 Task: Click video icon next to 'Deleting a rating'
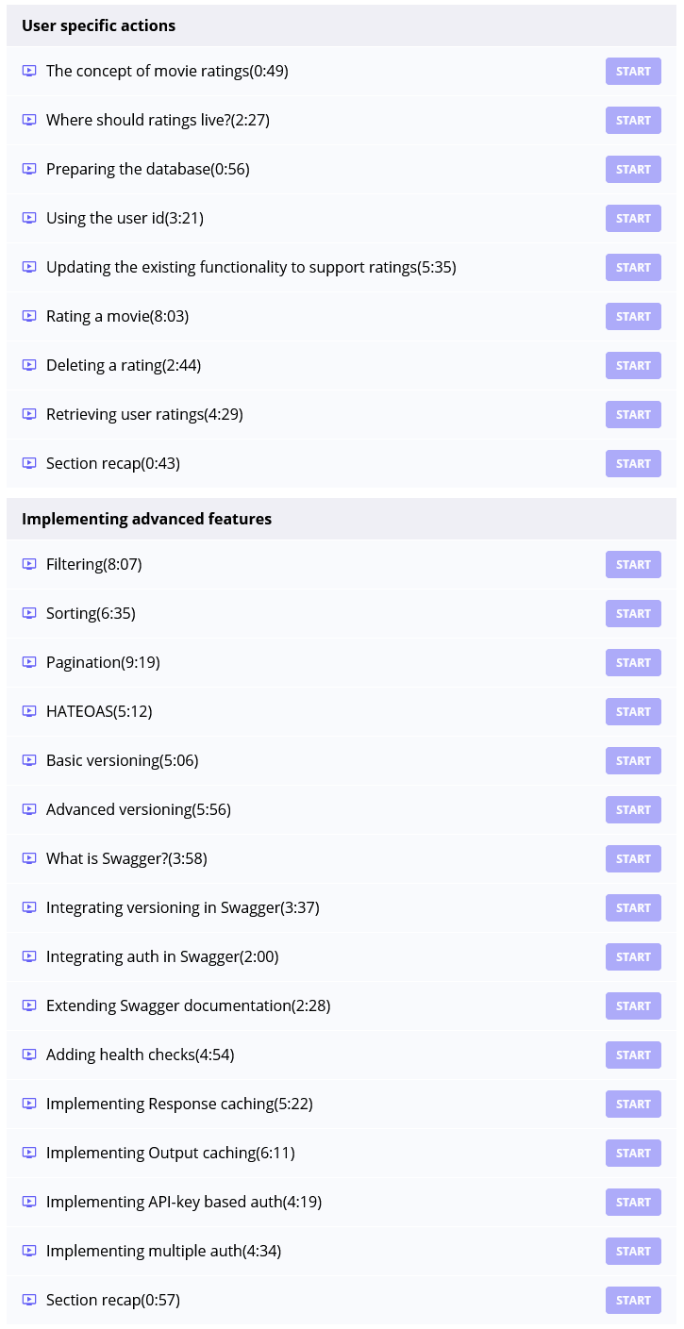[x=29, y=365]
